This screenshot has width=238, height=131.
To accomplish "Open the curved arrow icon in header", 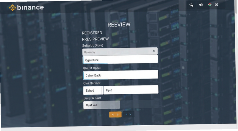I will 191,5.
